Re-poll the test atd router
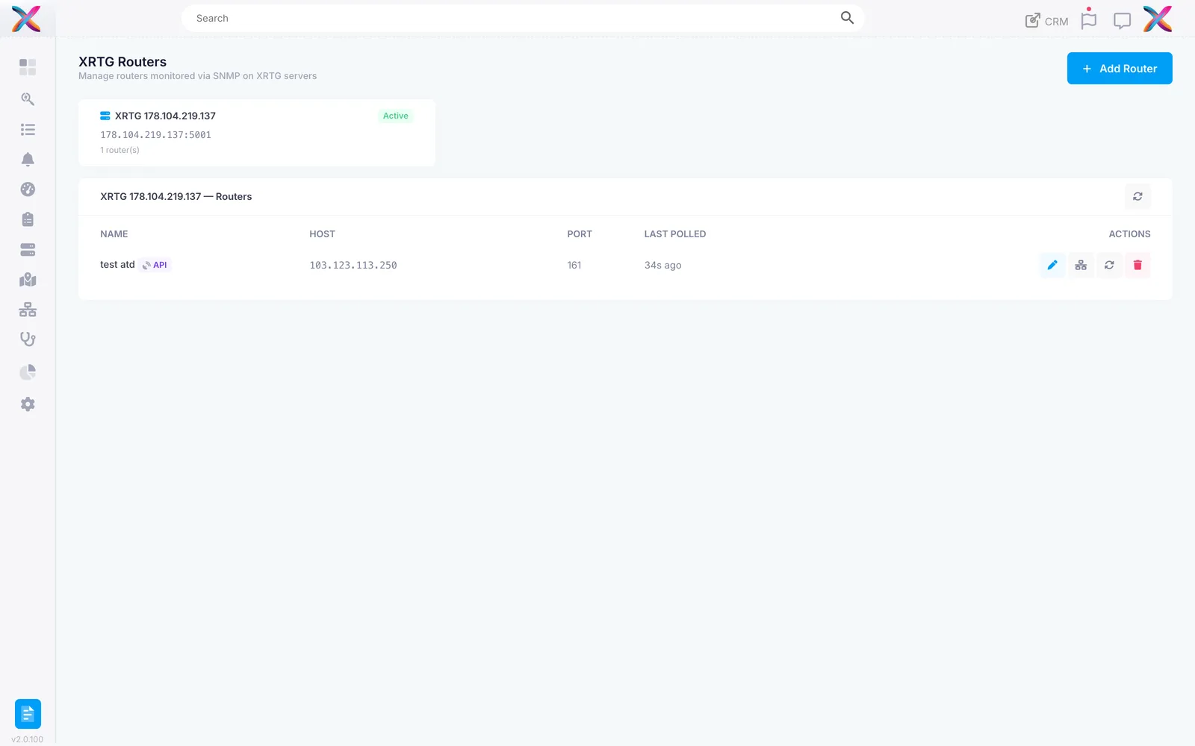Viewport: 1195px width, 746px height. click(x=1109, y=265)
